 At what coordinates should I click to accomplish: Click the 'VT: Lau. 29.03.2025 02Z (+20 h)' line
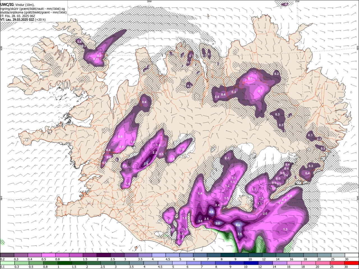(23, 20)
